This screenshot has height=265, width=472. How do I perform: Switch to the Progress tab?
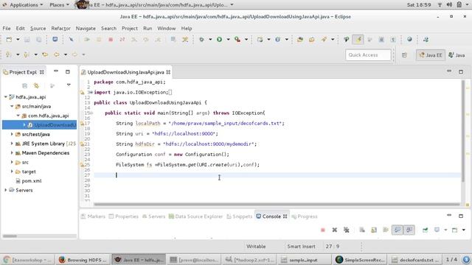(305, 216)
